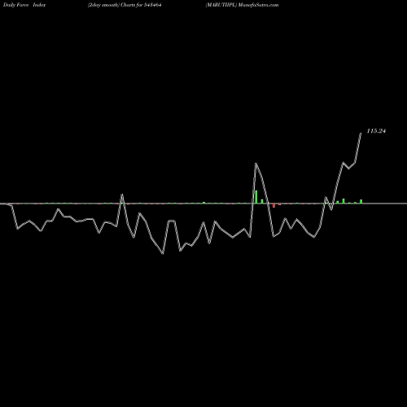The height and width of the screenshot is (407, 407).
Task: Click the 'Daily Force Index' title text
Action: 24,5
